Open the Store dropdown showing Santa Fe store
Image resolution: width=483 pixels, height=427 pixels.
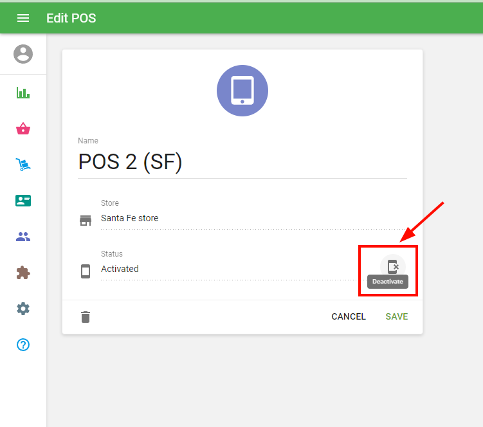click(253, 219)
